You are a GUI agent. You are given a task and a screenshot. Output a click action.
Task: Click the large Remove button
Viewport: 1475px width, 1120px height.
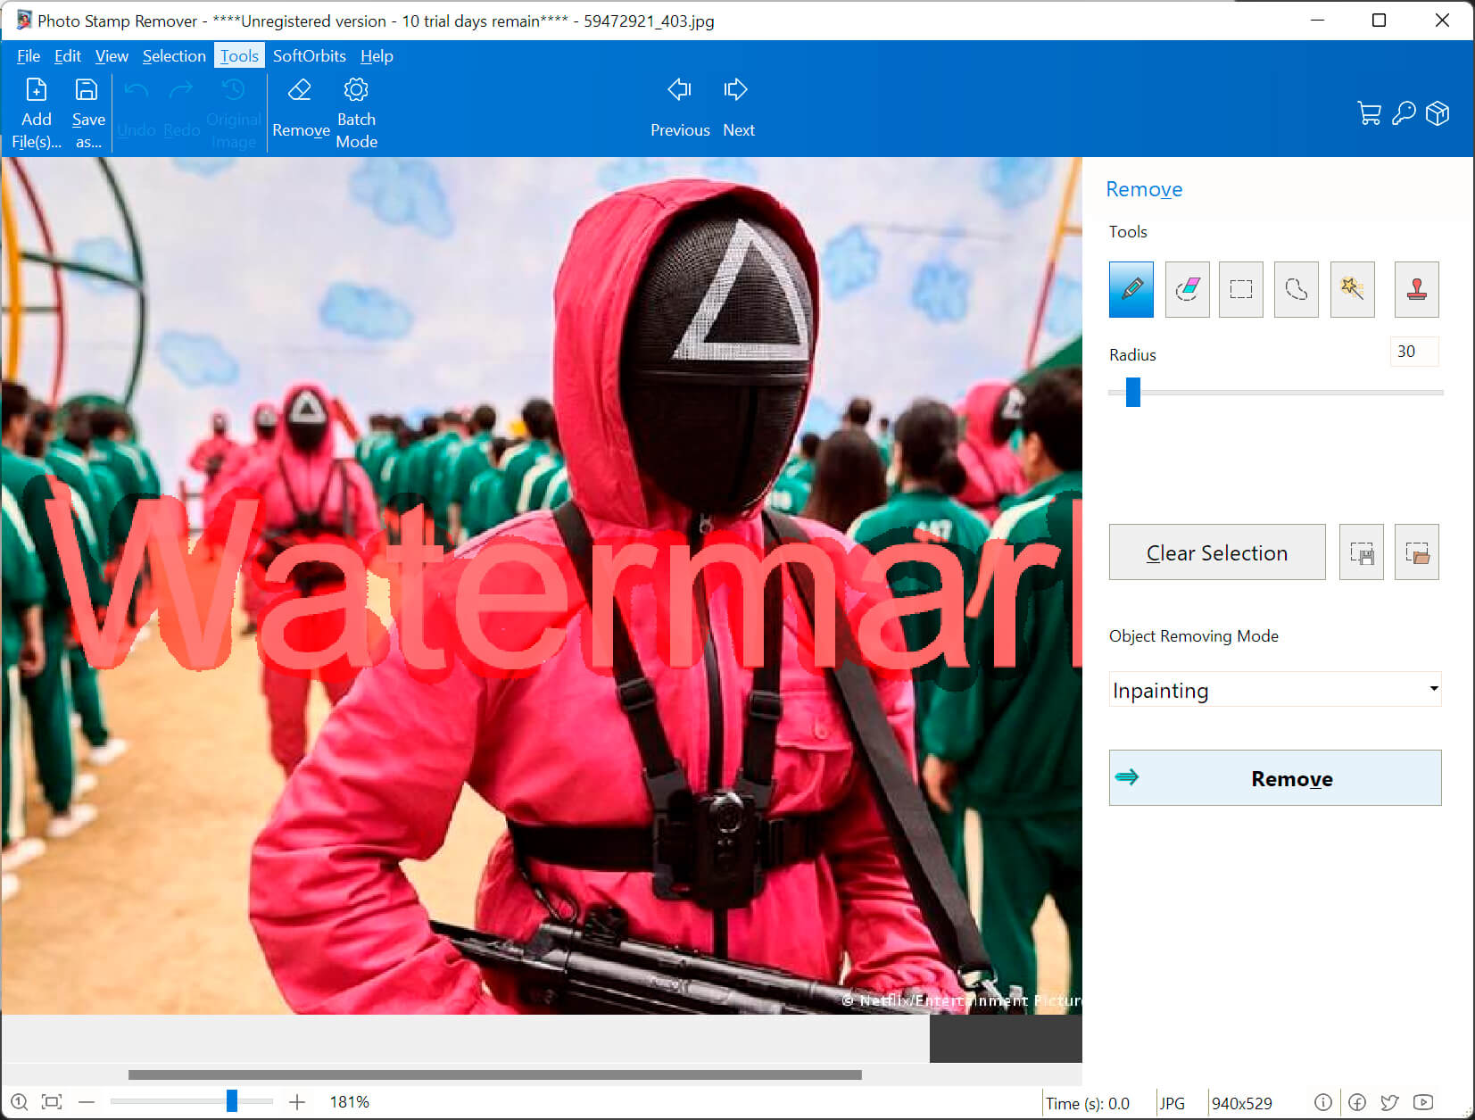(x=1274, y=778)
